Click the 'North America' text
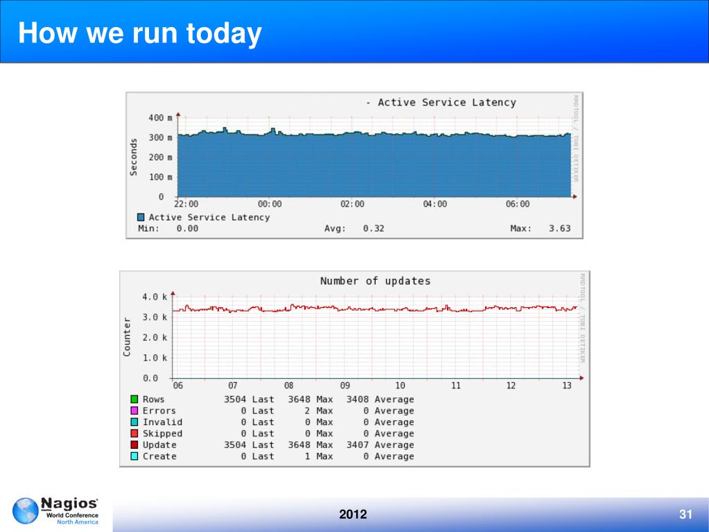 point(78,522)
